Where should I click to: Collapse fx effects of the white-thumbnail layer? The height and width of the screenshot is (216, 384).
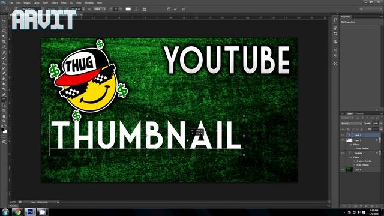click(380, 140)
